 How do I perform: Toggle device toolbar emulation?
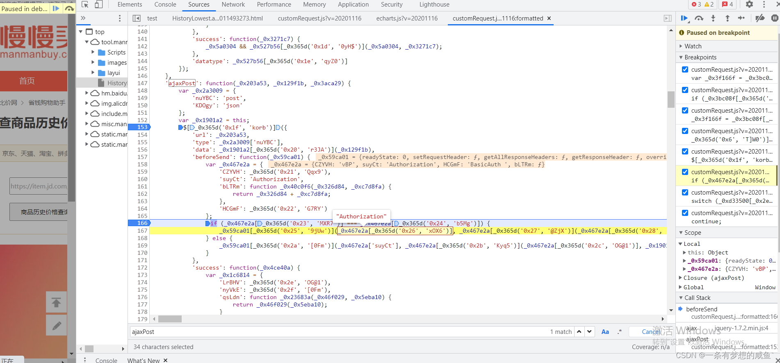click(98, 5)
